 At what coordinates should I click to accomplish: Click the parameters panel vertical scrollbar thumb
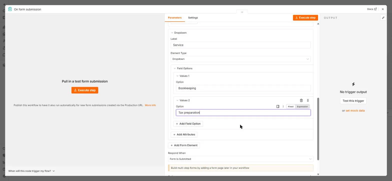point(318,129)
